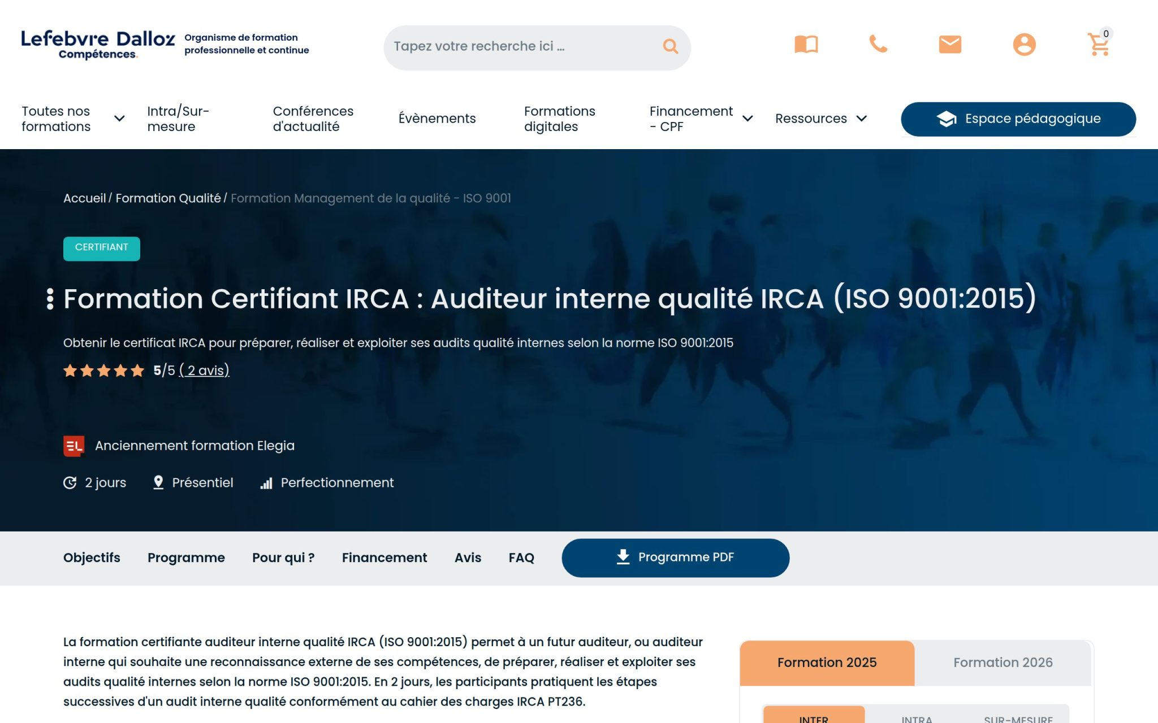Jump to the Programme section tab
Viewport: 1158px width, 723px height.
pos(186,558)
